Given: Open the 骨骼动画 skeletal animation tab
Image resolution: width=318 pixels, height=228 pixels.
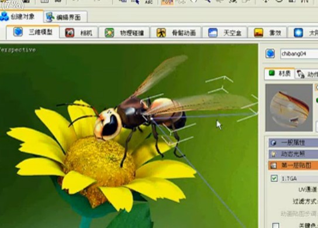Looking at the screenshot, I should (175, 33).
